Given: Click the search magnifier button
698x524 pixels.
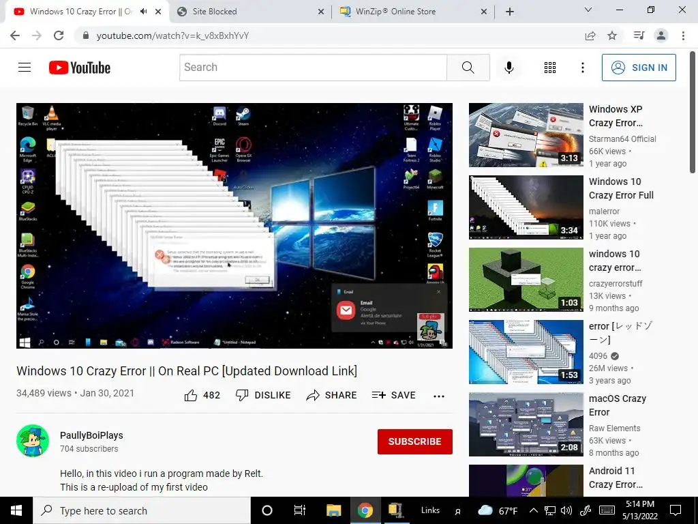Looking at the screenshot, I should pos(468,68).
